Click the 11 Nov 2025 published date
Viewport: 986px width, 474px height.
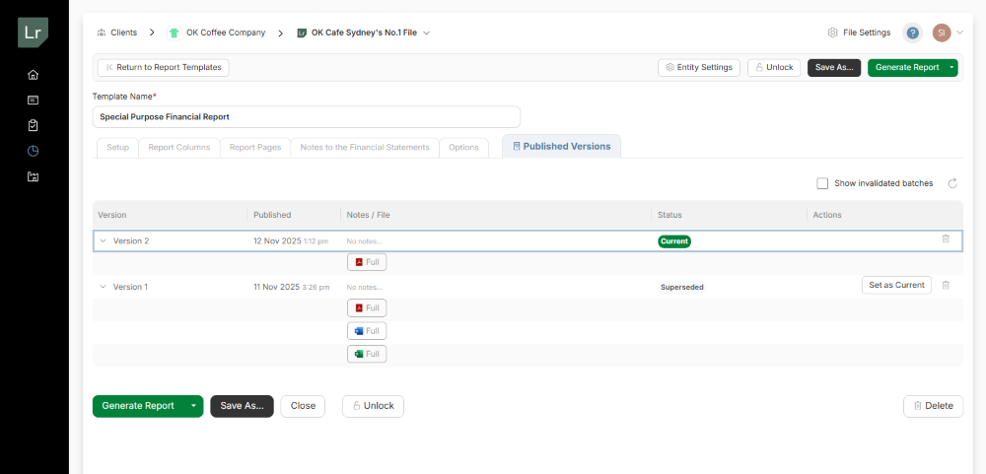(276, 288)
